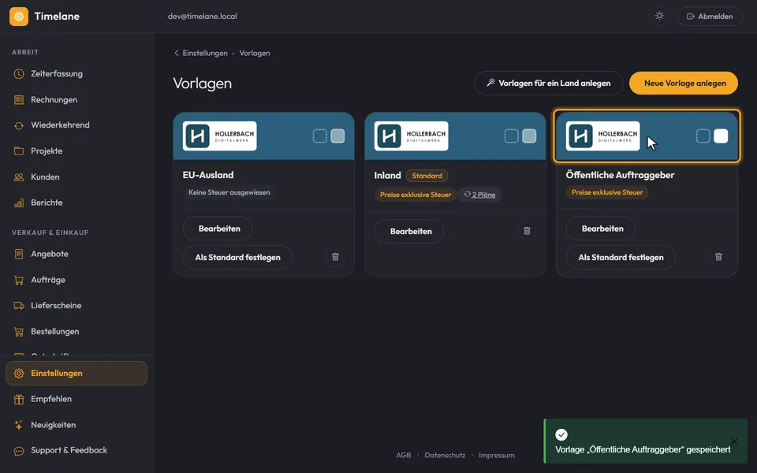
Task: Click Bearbeiten on the EU-Ausland card
Action: tap(218, 229)
